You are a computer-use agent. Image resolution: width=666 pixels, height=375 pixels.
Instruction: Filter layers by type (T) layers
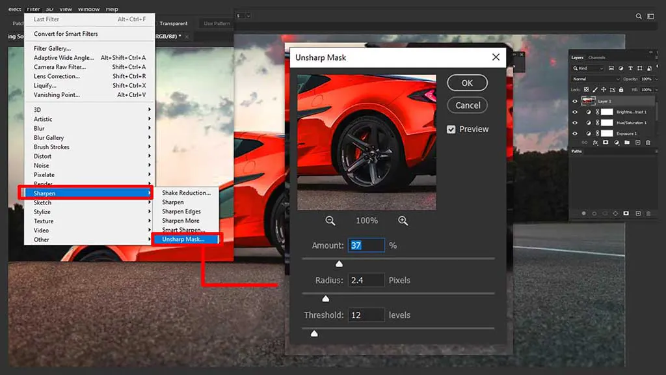[x=630, y=68]
